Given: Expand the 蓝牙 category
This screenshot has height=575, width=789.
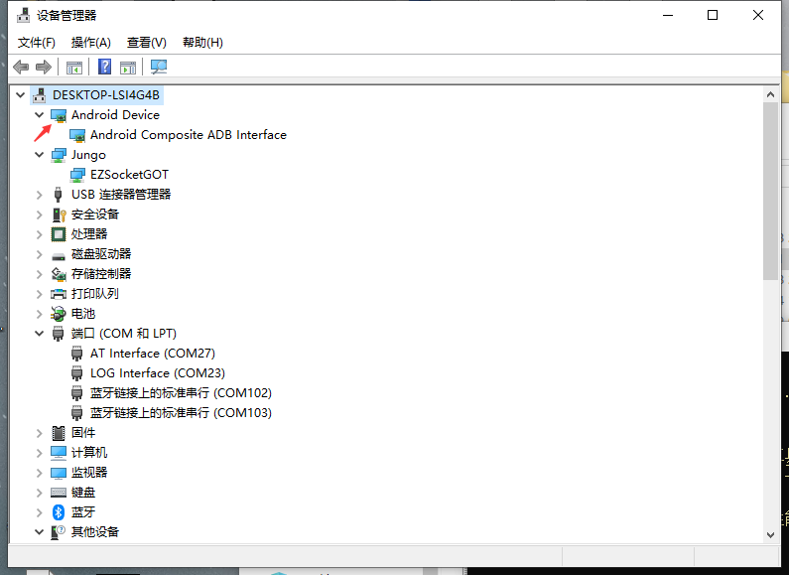Looking at the screenshot, I should pos(40,512).
